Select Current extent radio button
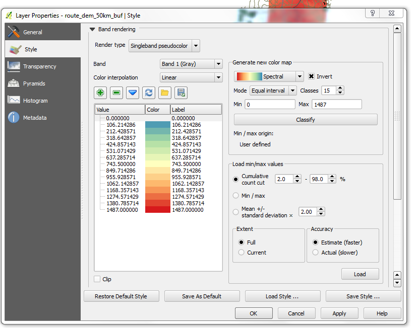 [x=241, y=252]
